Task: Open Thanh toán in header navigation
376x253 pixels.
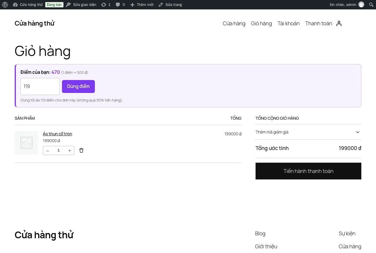Action: [319, 24]
